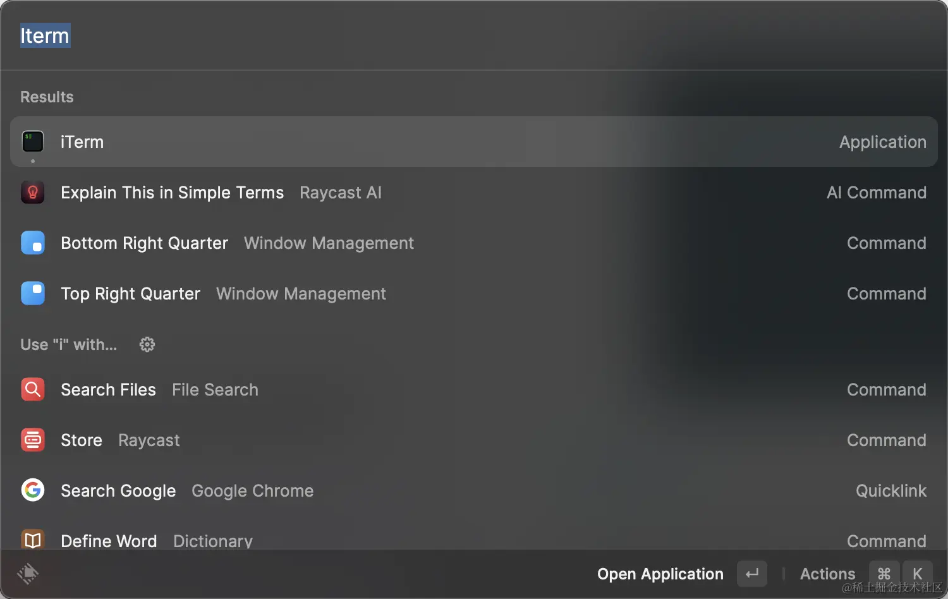This screenshot has width=948, height=599.
Task: Select Explain This in Simple Terms
Action: point(474,192)
